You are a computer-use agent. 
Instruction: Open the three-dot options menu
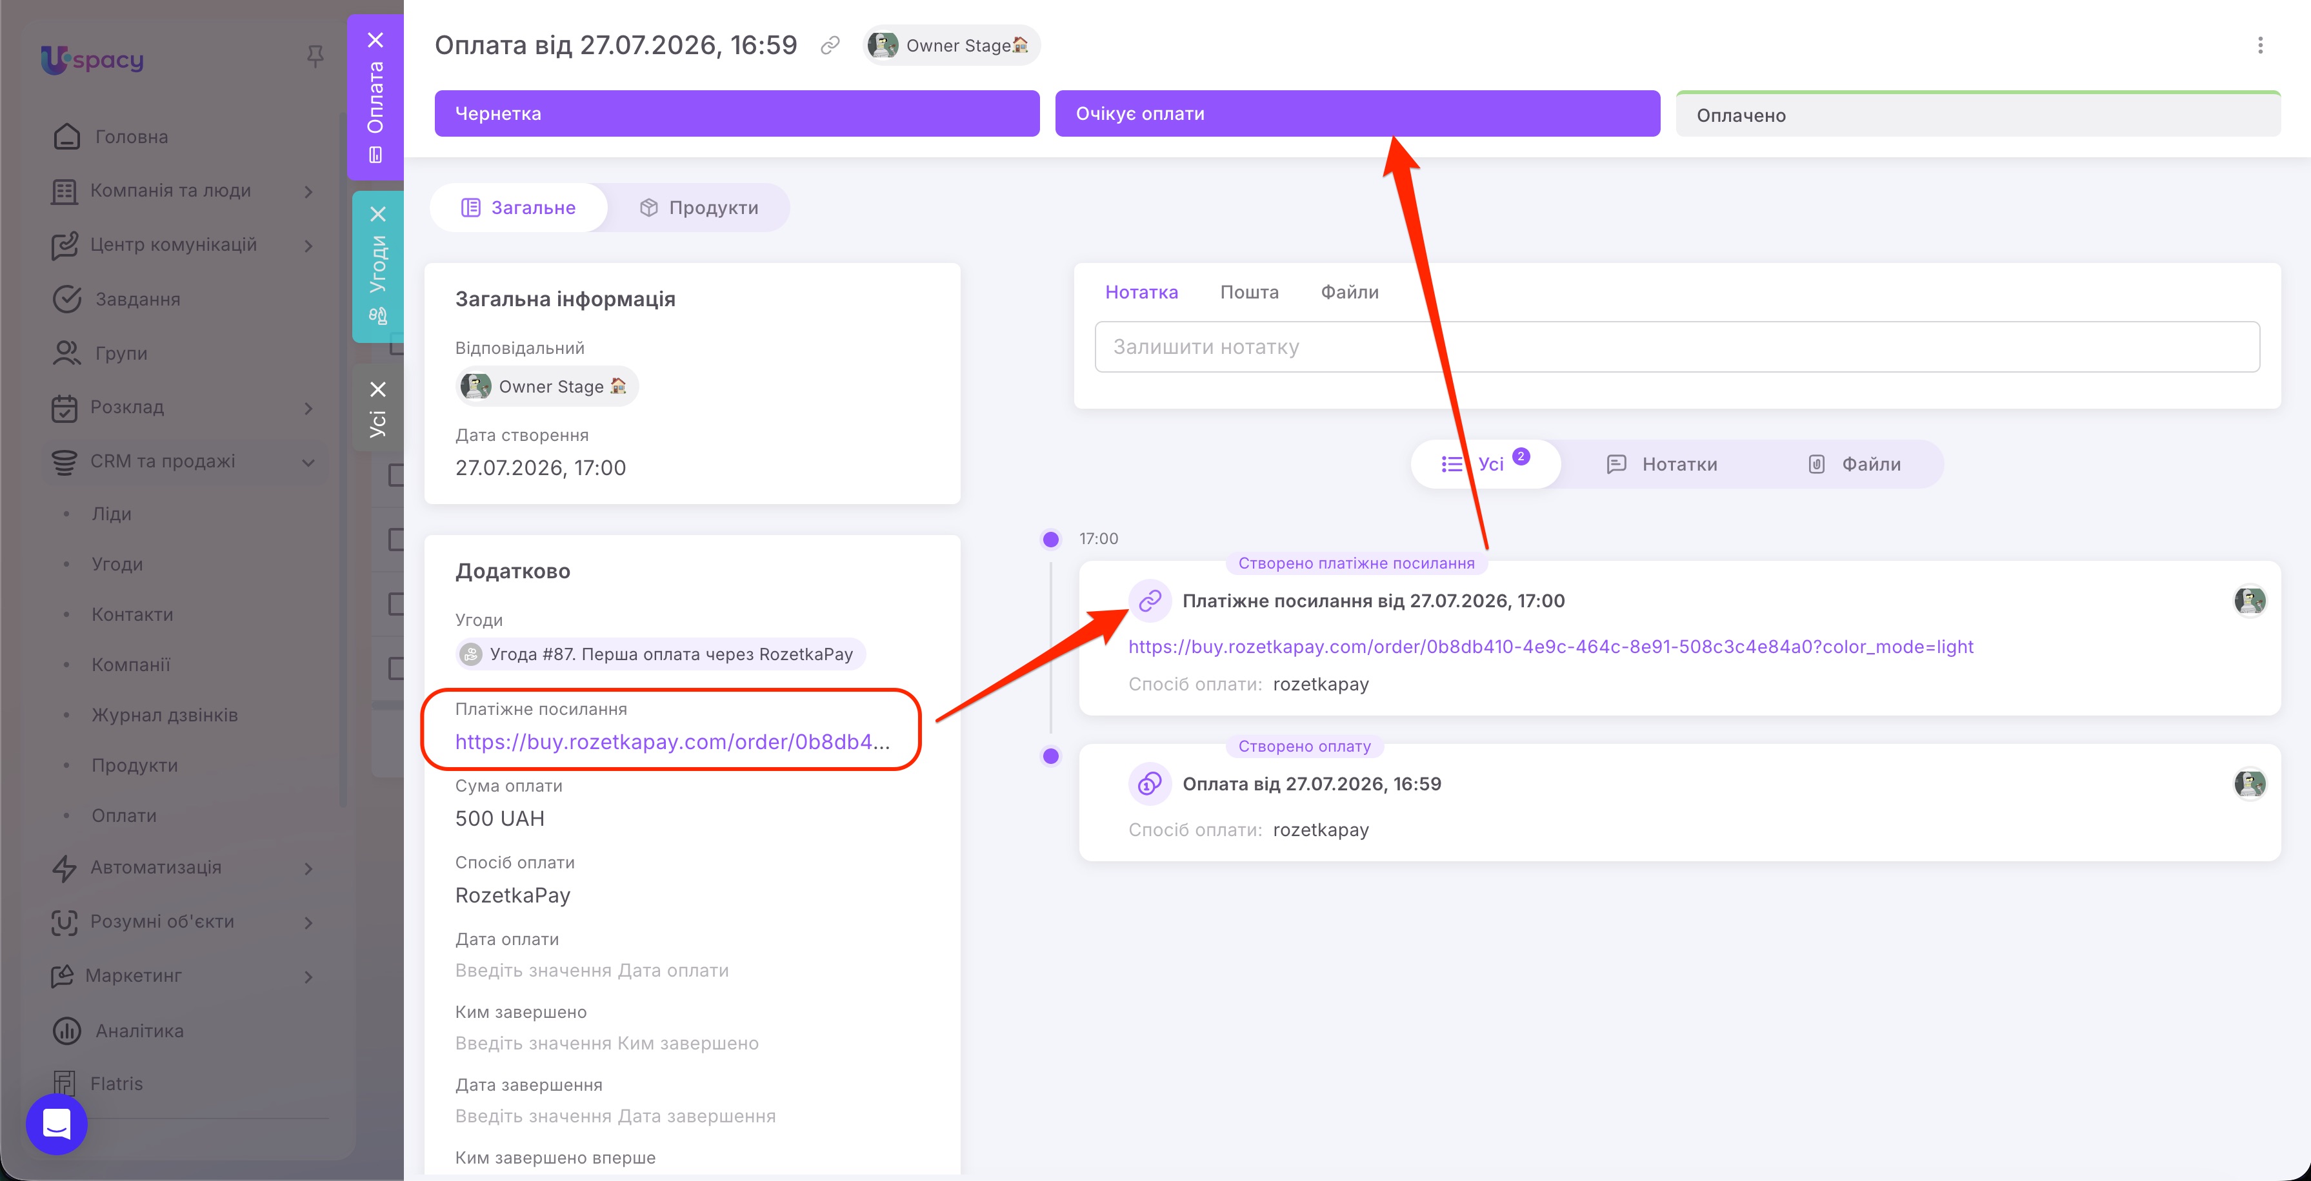[2260, 46]
